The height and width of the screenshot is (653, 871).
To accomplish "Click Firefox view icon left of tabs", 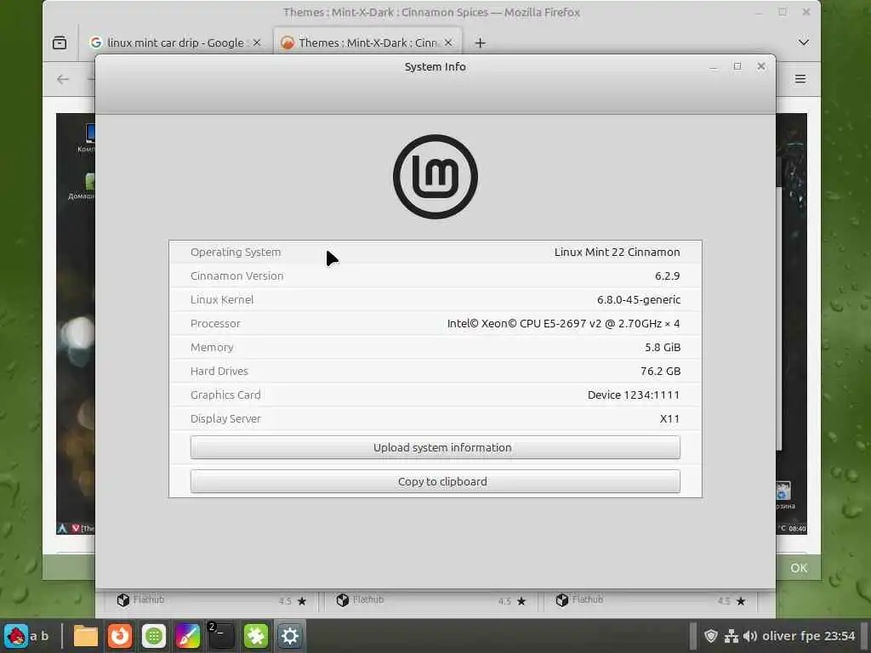I will pyautogui.click(x=60, y=43).
